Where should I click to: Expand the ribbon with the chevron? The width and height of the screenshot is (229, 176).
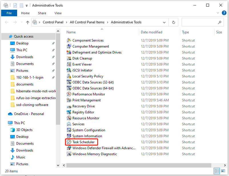tap(218, 13)
